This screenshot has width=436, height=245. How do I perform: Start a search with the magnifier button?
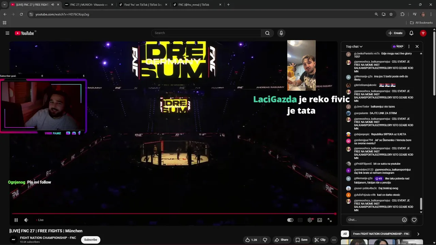pyautogui.click(x=267, y=33)
